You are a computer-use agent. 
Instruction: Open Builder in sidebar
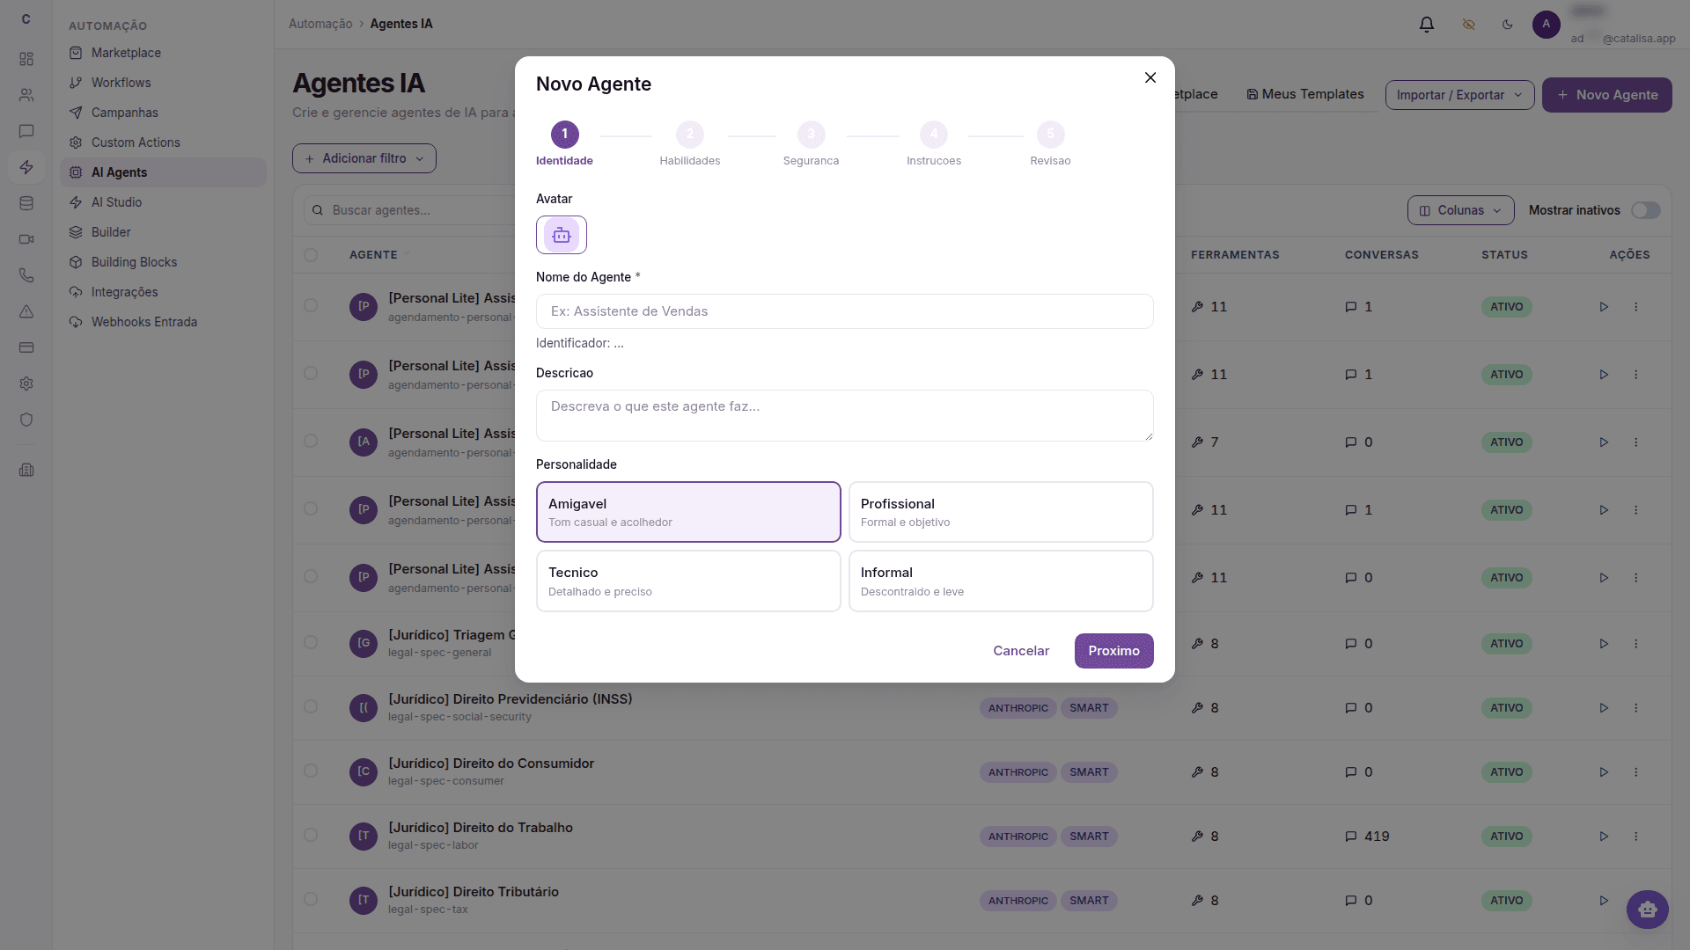[163, 232]
